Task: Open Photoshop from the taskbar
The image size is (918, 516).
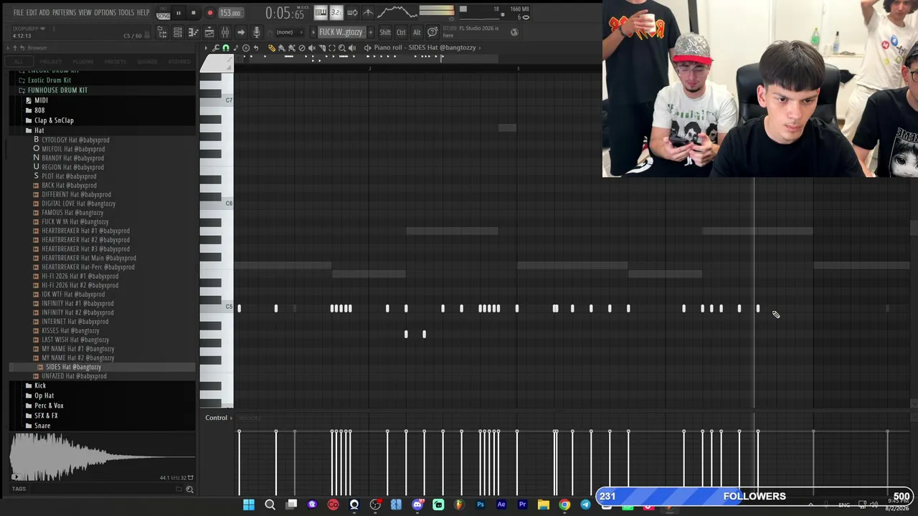Action: 481,505
